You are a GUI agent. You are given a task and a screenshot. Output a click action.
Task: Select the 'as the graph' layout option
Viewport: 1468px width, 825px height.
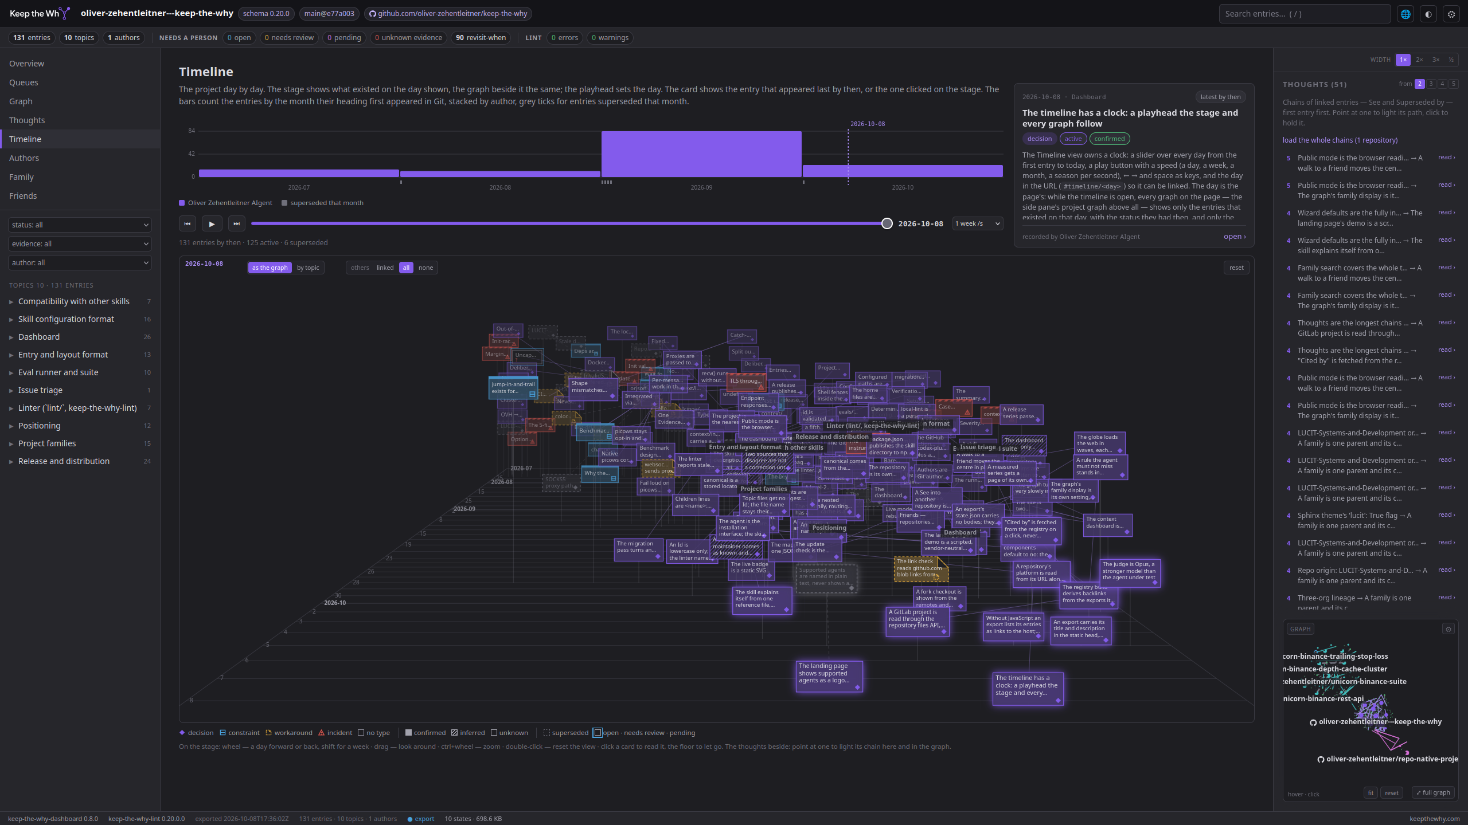(x=270, y=268)
